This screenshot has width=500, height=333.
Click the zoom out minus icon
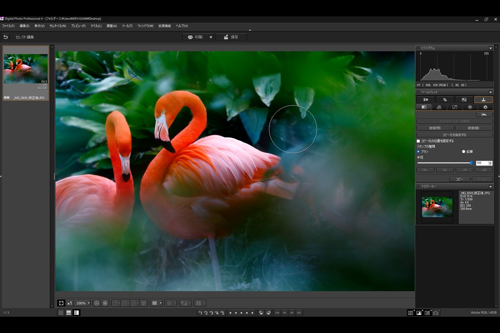click(x=97, y=303)
